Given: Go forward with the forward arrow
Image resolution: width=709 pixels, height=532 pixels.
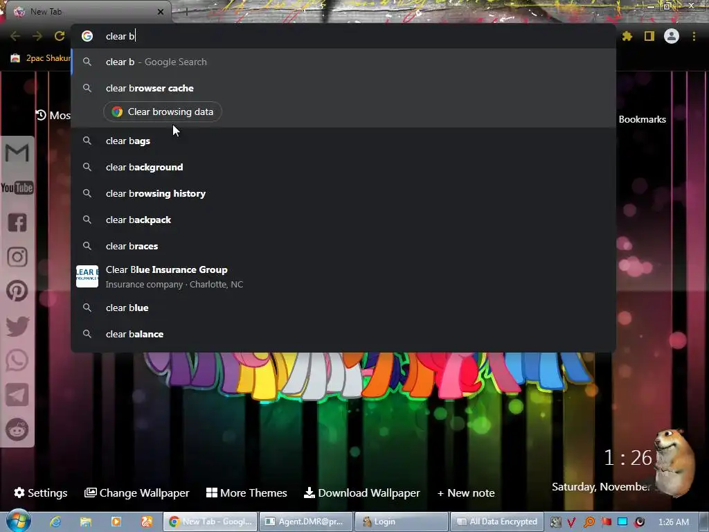Looking at the screenshot, I should pos(37,36).
